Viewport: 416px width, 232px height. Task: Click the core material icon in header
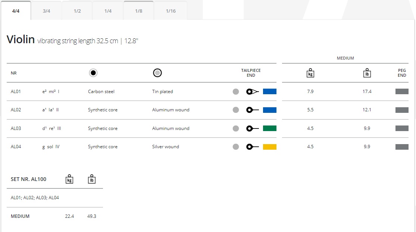[93, 73]
